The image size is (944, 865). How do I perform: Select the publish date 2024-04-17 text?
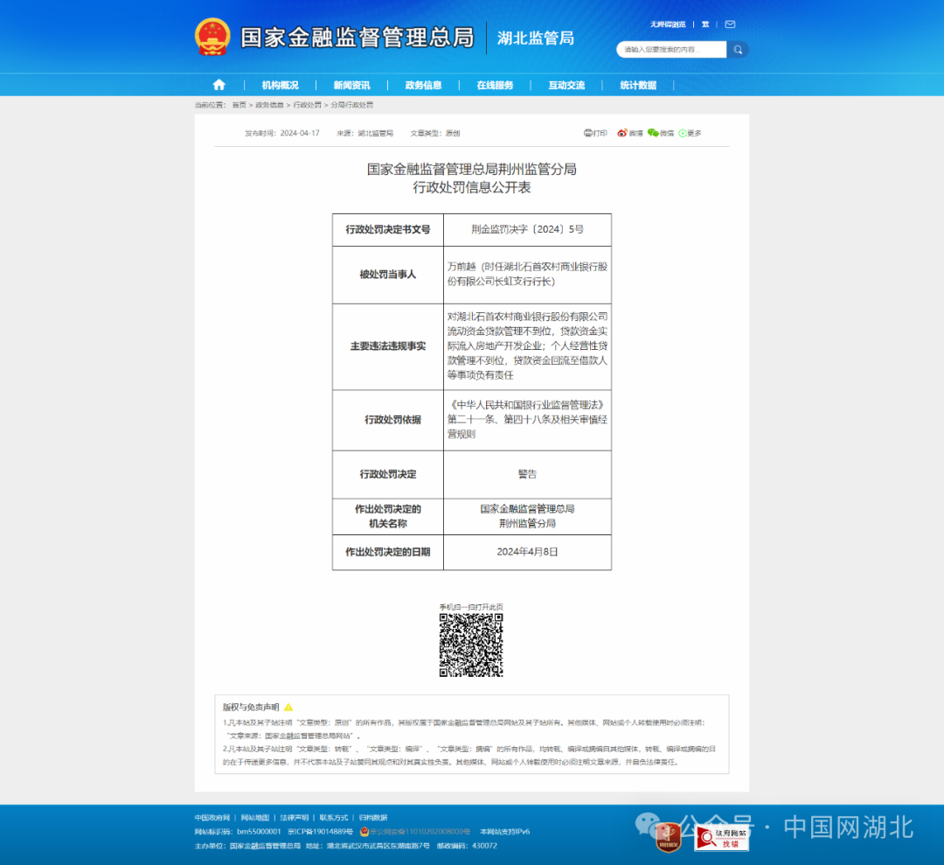coord(300,133)
